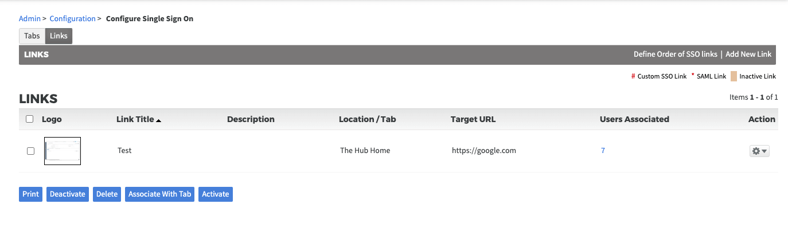Sort by the Link Title column header
Screen dimensions: 788x235
(135, 119)
